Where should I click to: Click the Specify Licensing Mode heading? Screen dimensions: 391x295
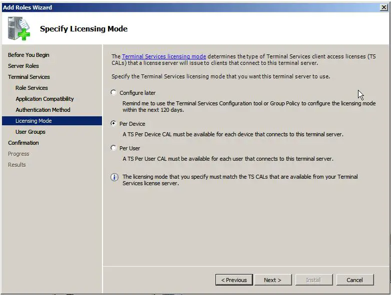point(83,29)
